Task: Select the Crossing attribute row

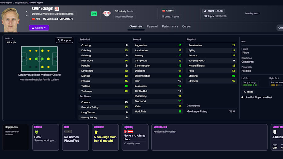Action: (104, 46)
